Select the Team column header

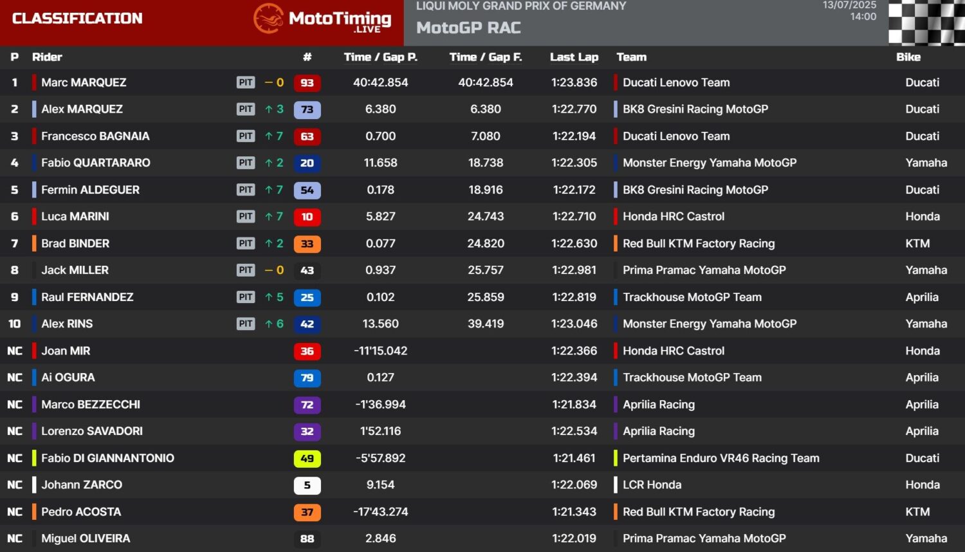(631, 57)
